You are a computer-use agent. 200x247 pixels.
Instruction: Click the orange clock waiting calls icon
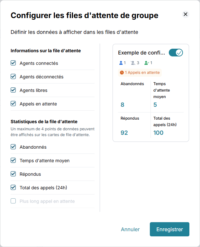122,73
